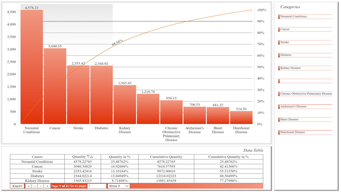
Task: Select the Diarrhoeal Disease chart bar
Action: [241, 118]
